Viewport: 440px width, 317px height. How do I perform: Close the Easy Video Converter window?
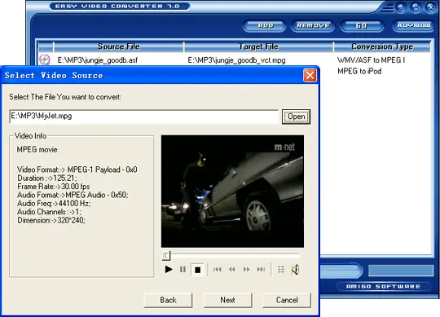431,7
